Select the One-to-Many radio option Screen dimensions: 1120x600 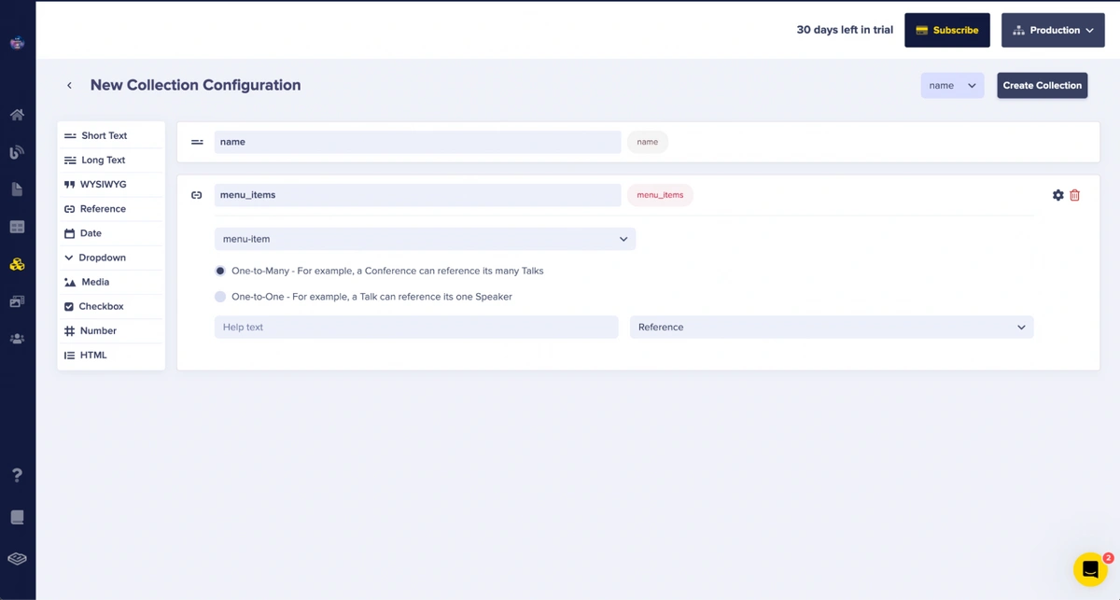pos(220,271)
